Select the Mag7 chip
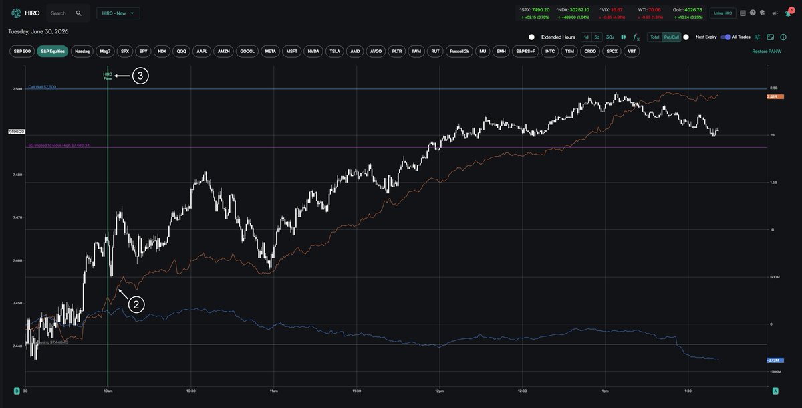This screenshot has width=802, height=408. tap(105, 51)
